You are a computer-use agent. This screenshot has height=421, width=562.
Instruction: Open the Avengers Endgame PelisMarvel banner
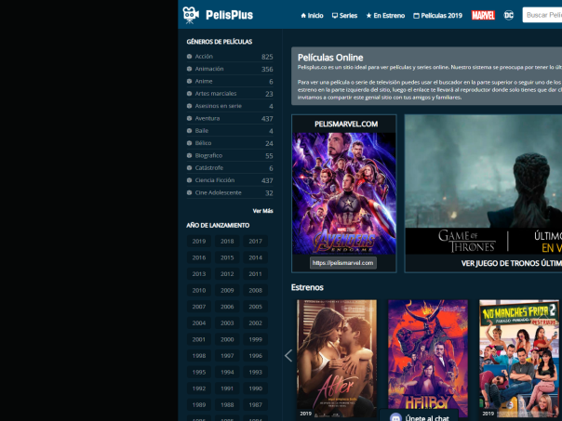tap(343, 192)
